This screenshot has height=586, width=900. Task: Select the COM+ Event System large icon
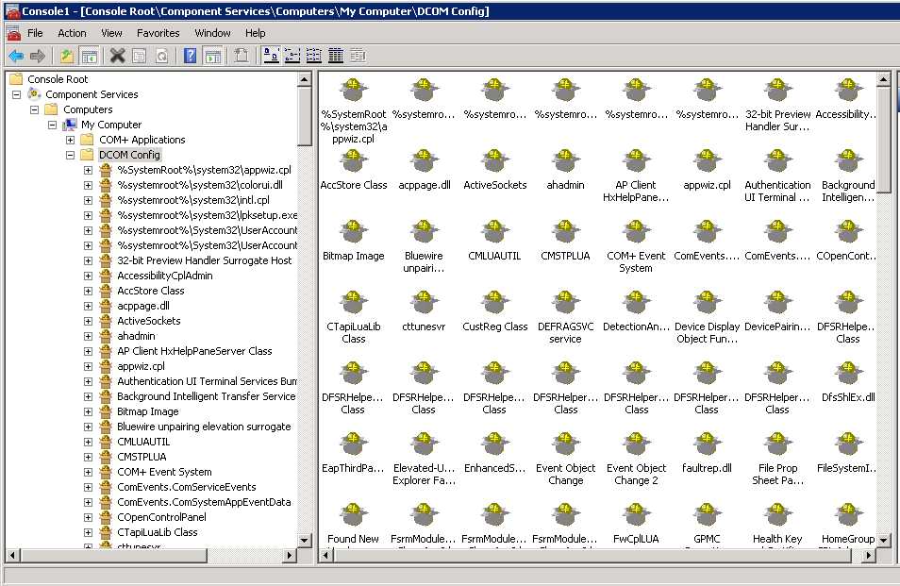[x=635, y=231]
